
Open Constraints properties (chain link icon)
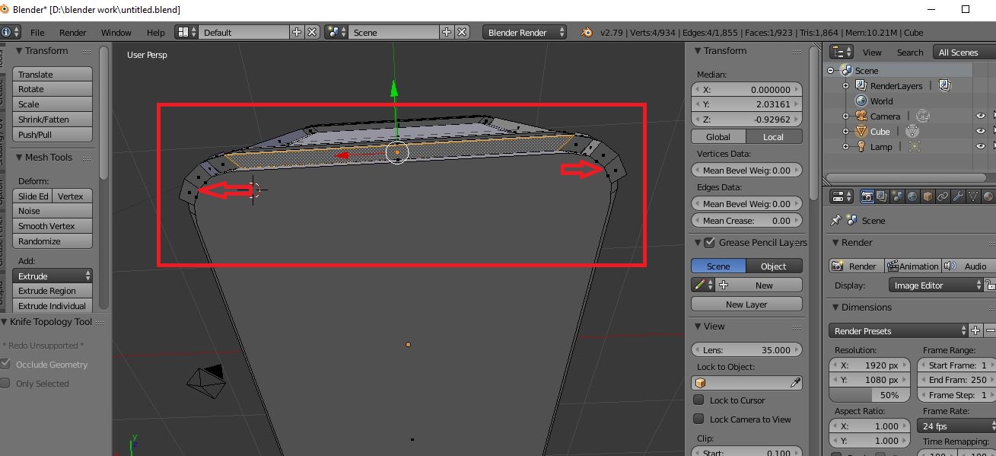(x=943, y=196)
